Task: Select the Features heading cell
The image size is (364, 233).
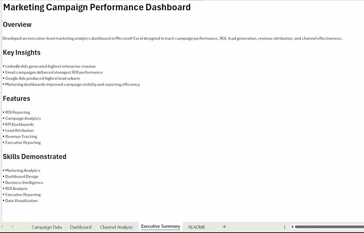Action: pos(17,98)
